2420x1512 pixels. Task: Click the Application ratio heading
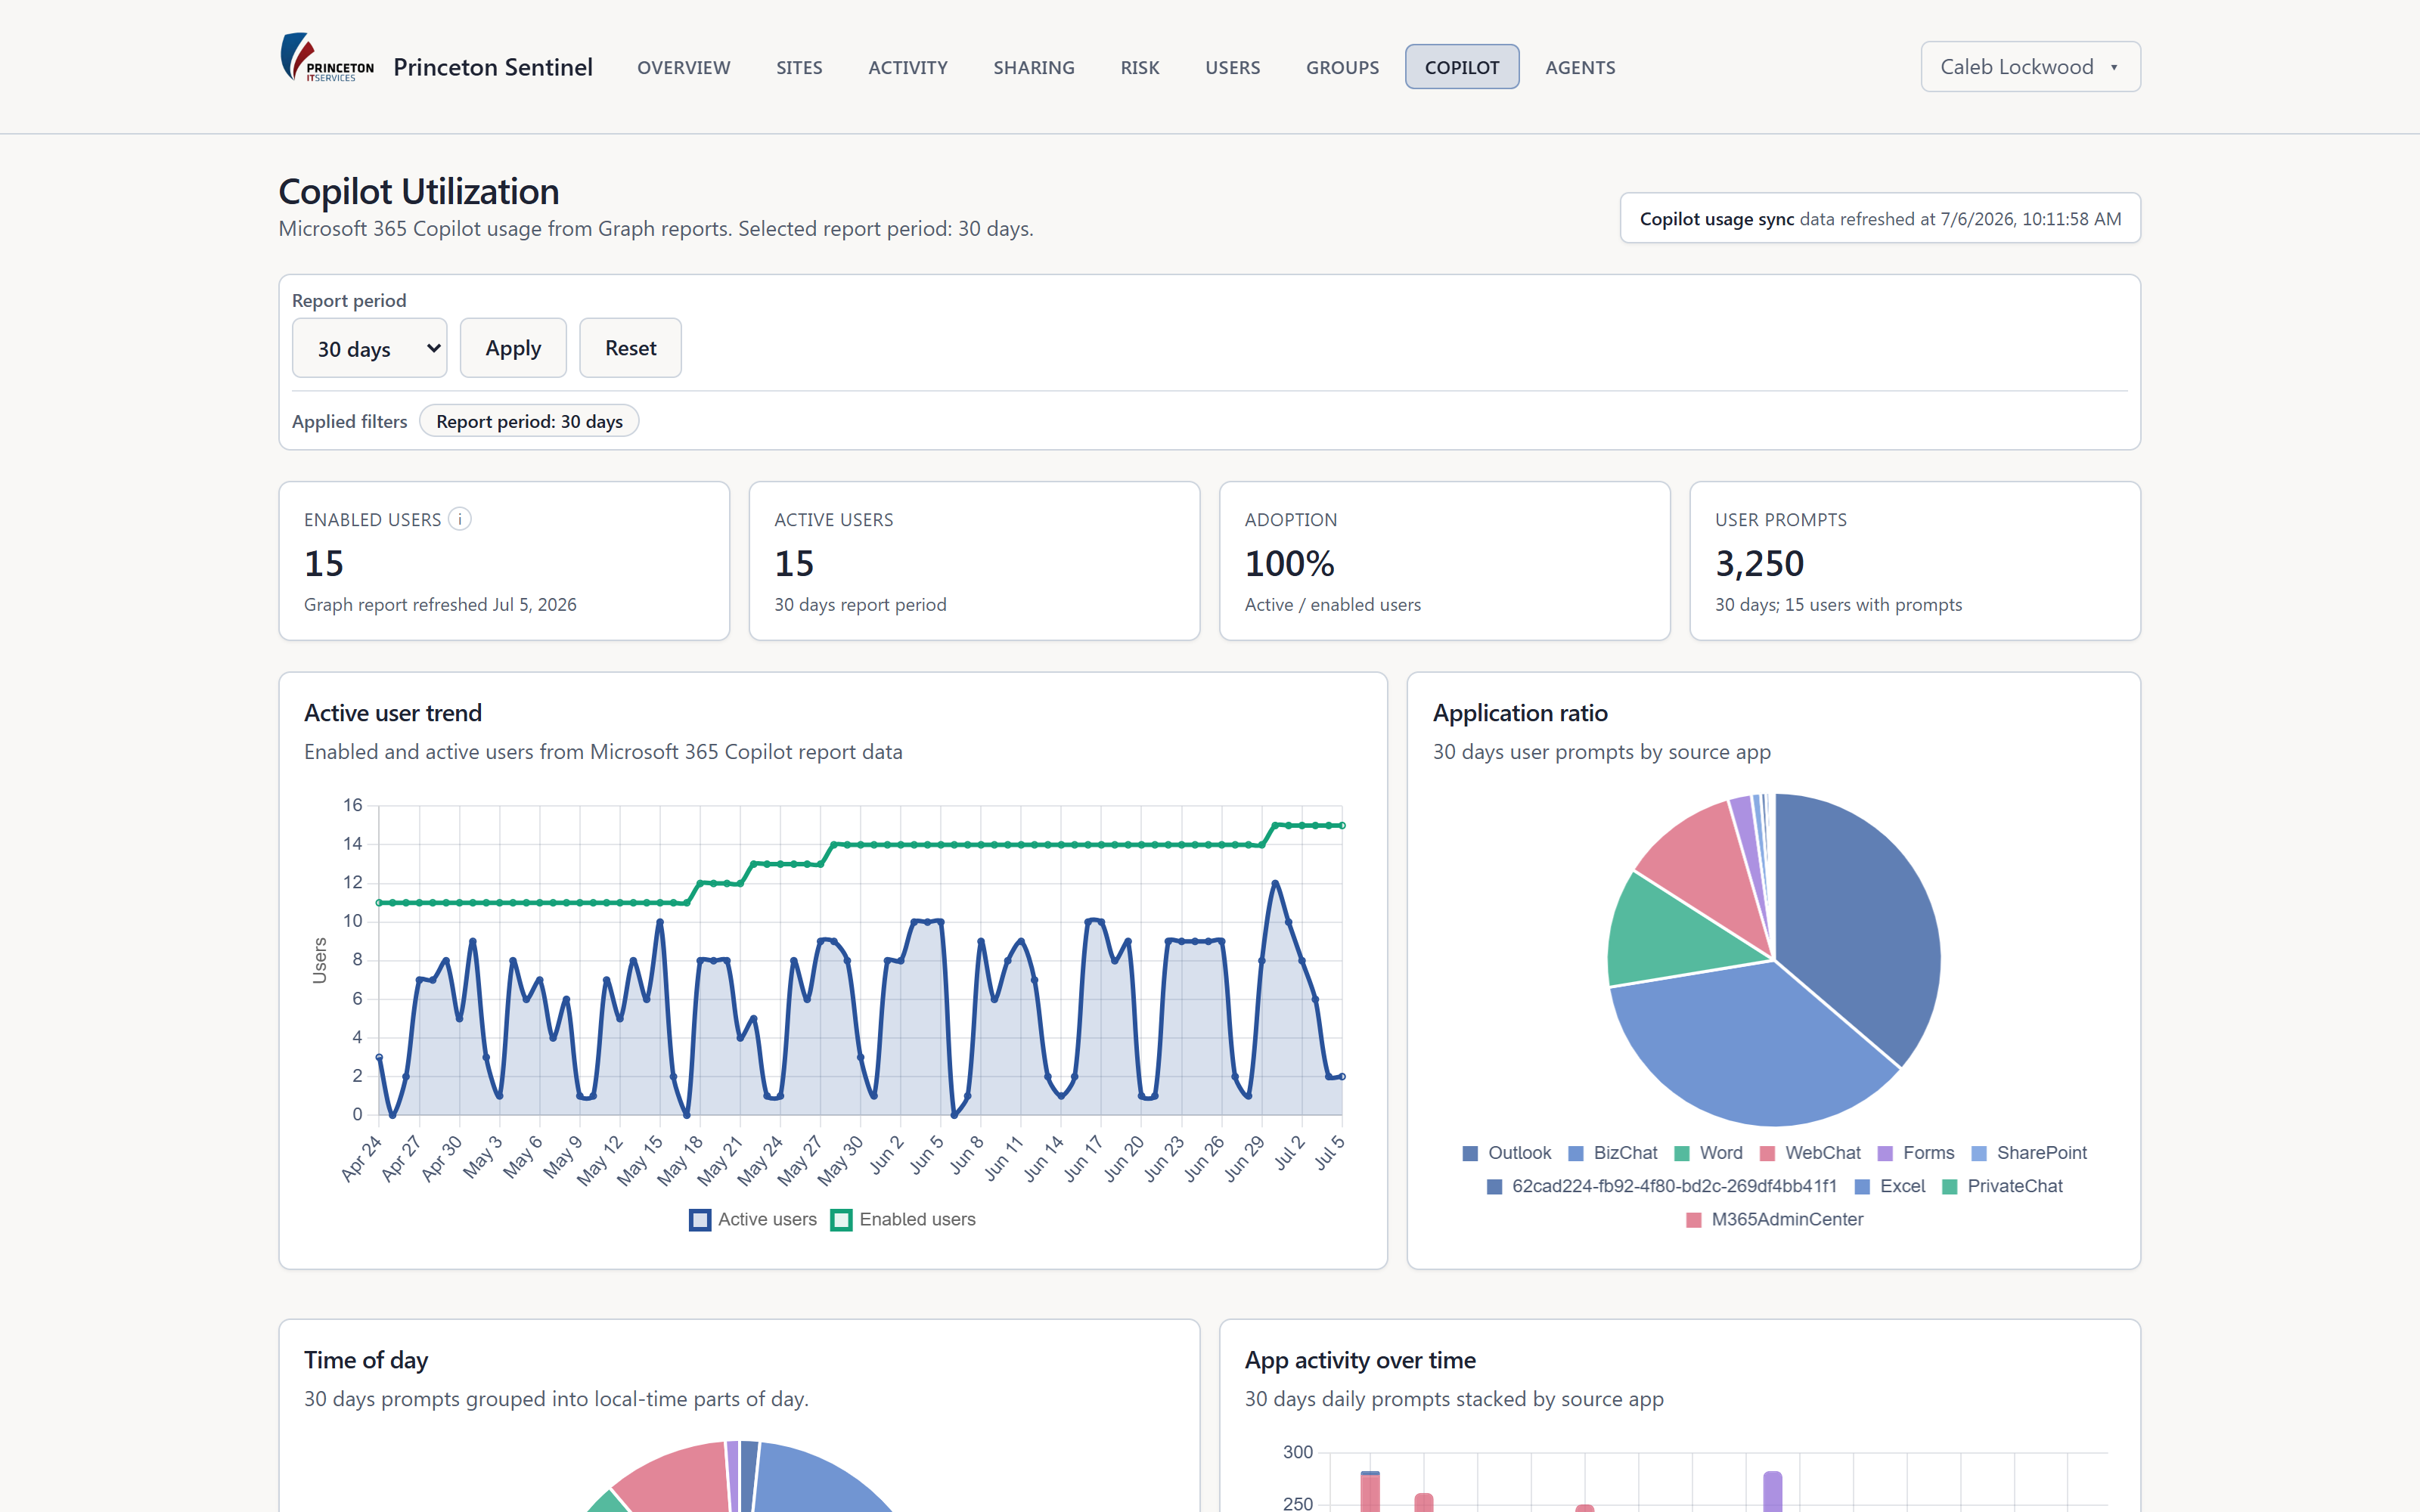[x=1520, y=713]
